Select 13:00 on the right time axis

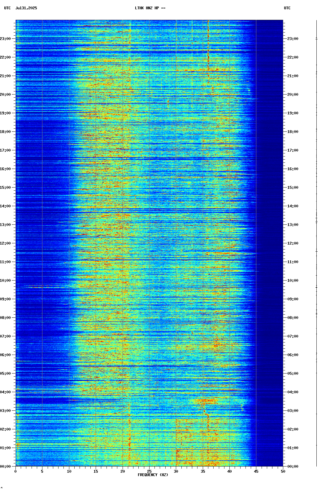(x=293, y=225)
